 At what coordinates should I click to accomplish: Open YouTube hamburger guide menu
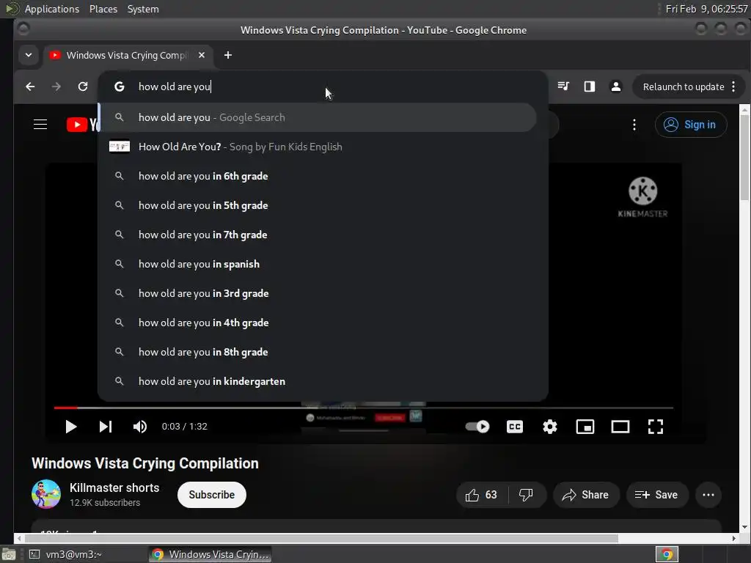click(40, 125)
